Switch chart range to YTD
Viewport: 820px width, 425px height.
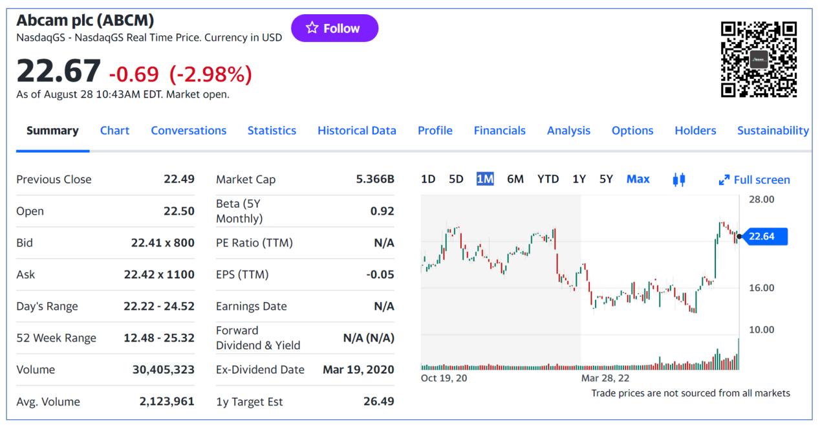[x=548, y=179]
